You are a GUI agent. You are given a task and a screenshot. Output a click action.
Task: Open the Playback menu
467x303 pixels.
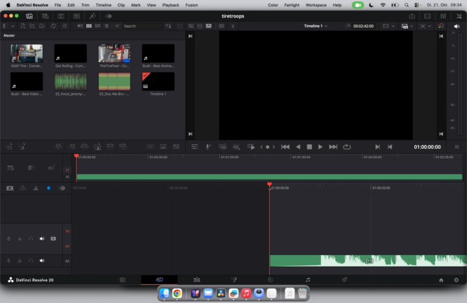(x=171, y=5)
